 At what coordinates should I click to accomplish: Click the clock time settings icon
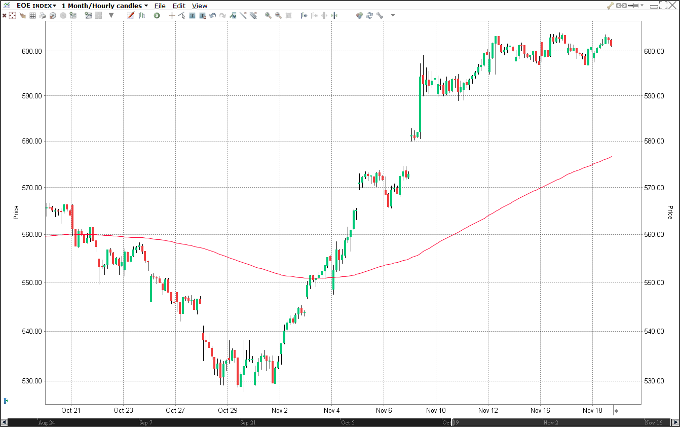tap(53, 16)
